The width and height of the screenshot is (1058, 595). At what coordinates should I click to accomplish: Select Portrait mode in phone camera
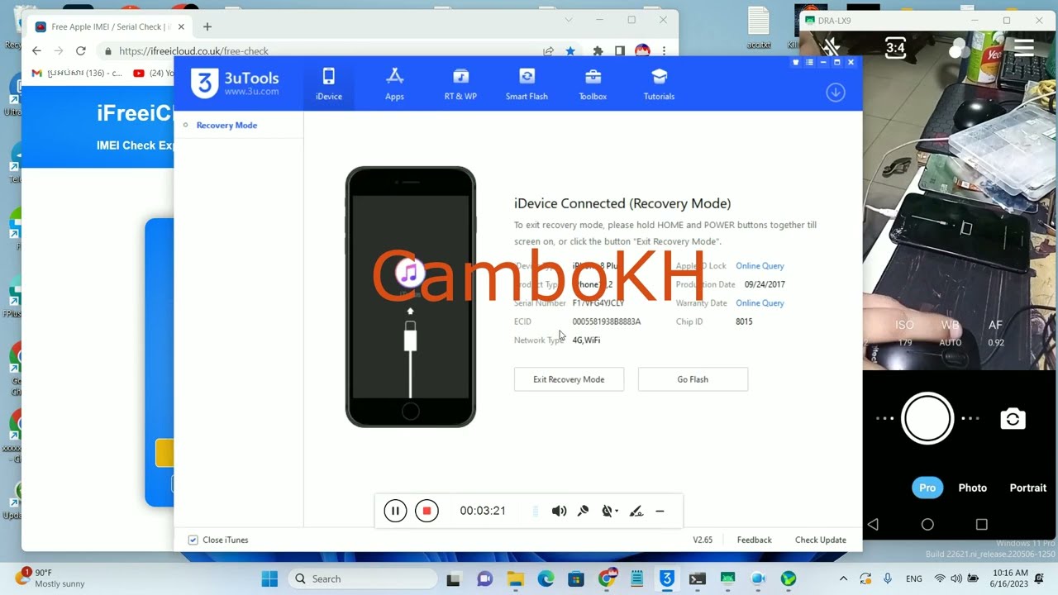1027,488
